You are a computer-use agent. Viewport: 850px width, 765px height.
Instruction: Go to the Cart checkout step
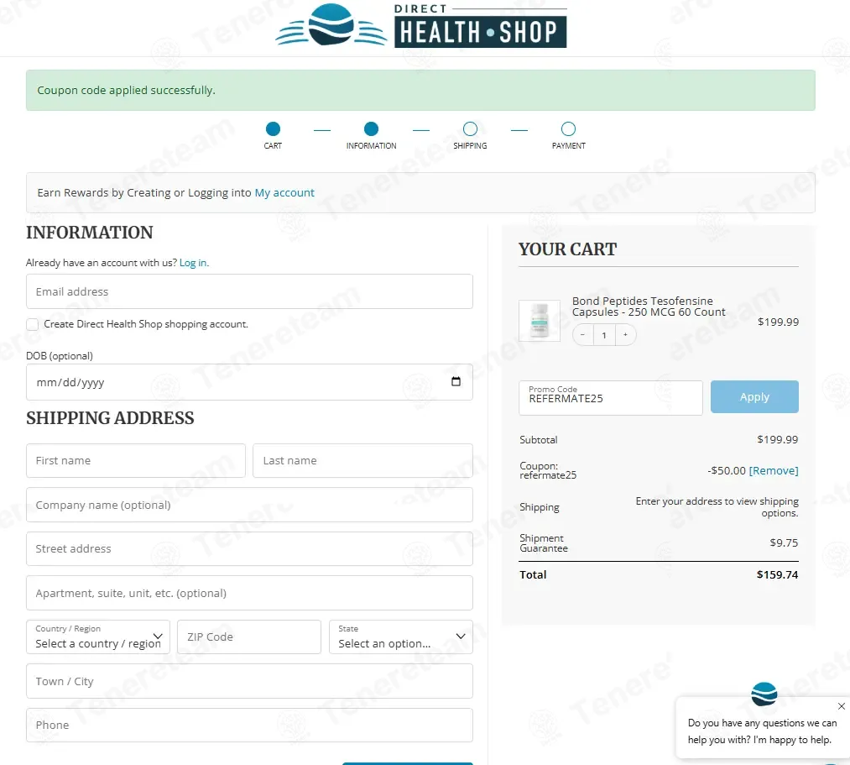coord(273,135)
